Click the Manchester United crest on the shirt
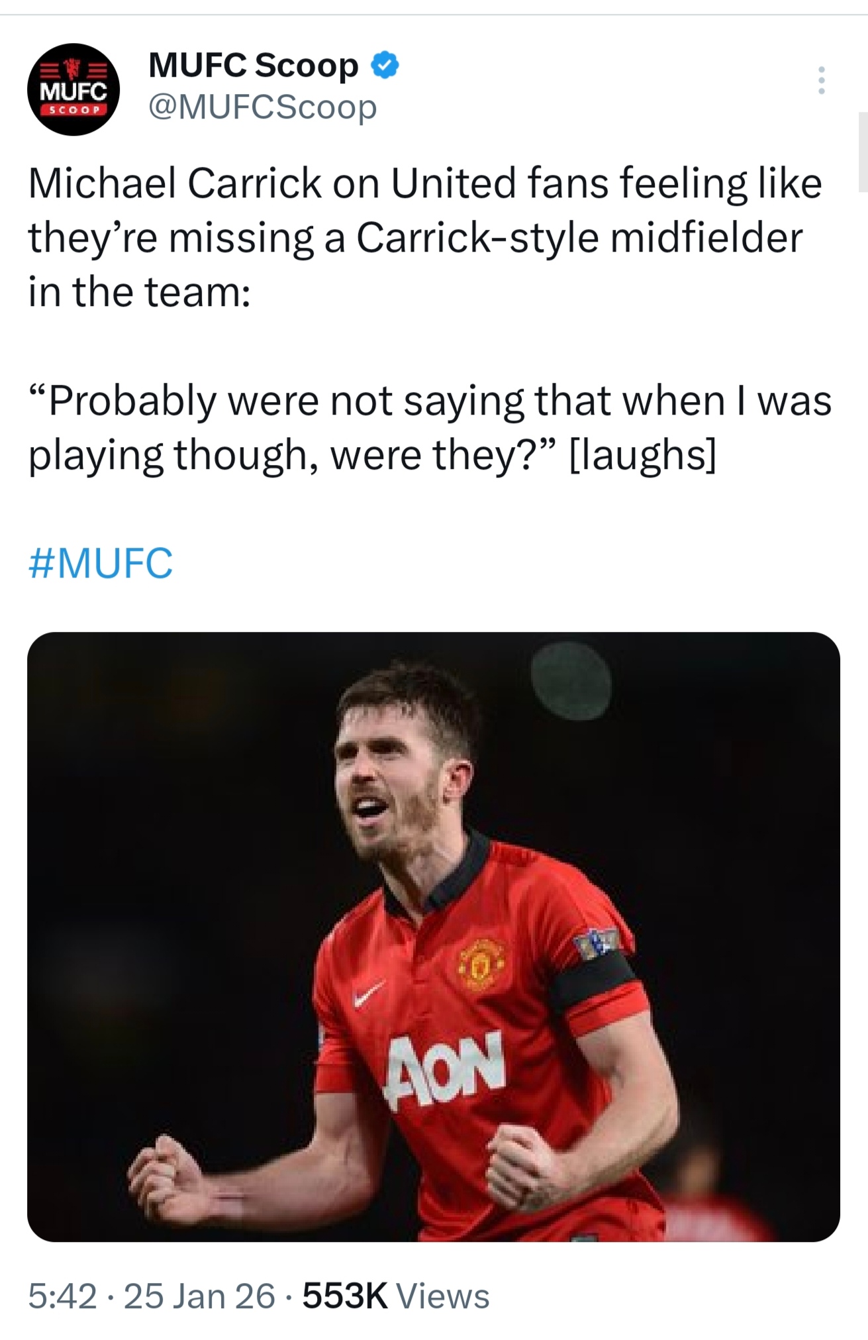Viewport: 868px width, 1340px height. click(481, 964)
